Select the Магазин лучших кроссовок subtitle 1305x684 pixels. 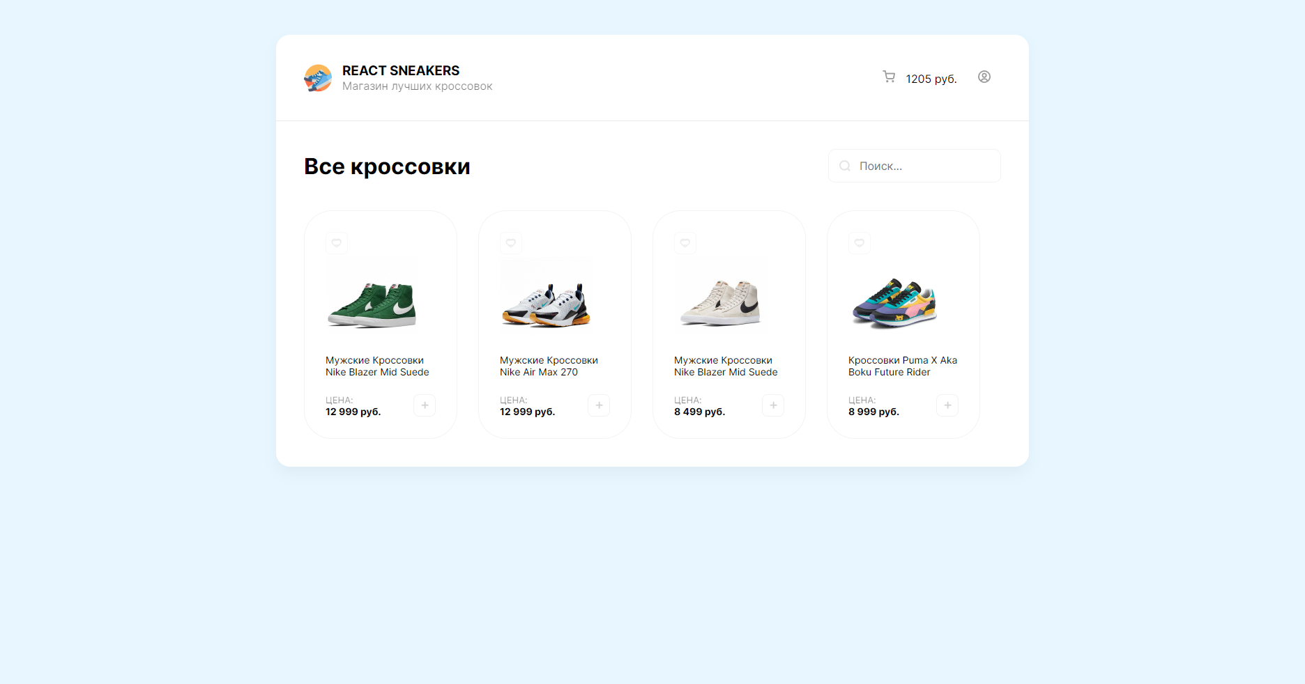coord(417,86)
